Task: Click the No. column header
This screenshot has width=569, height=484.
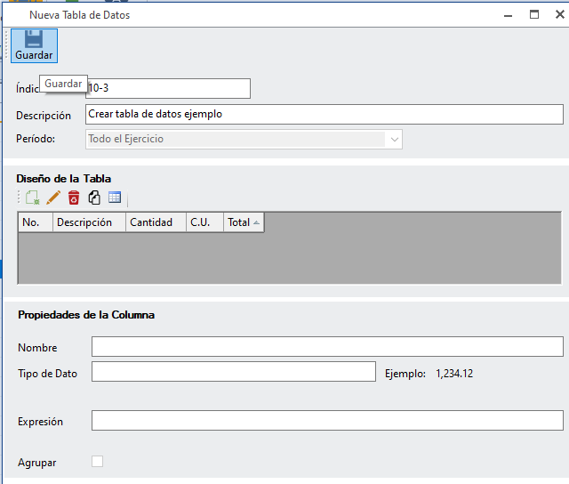Action: coord(35,222)
